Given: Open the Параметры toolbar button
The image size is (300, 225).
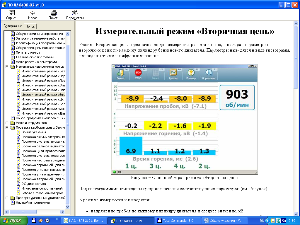Looking at the screenshot, I should (x=75, y=15).
